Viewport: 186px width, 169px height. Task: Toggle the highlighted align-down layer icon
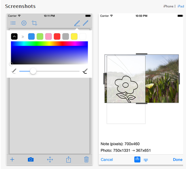(137, 159)
